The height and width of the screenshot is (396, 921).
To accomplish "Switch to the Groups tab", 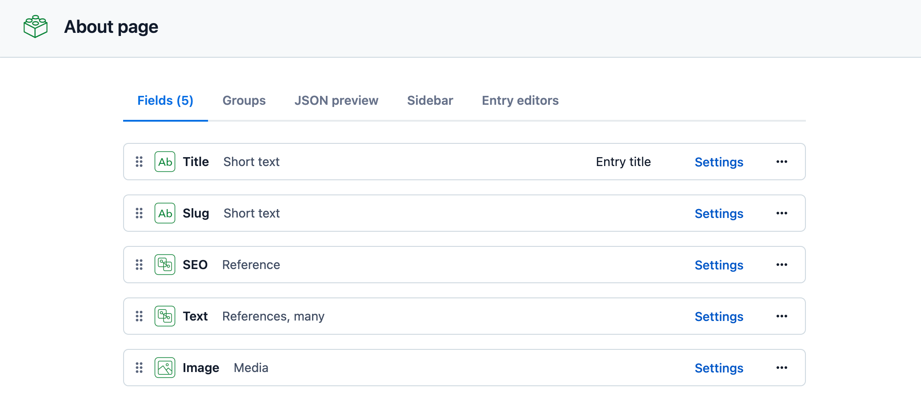I will coord(244,100).
